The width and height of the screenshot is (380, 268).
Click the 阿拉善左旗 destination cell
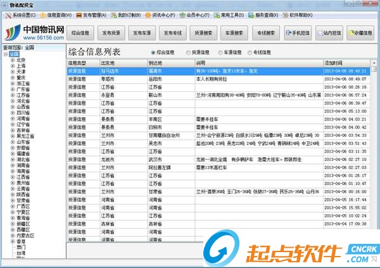171,168
